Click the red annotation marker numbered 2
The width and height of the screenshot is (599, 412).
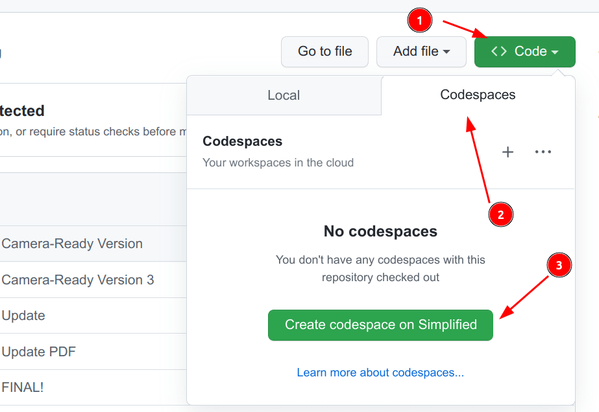[x=501, y=214]
